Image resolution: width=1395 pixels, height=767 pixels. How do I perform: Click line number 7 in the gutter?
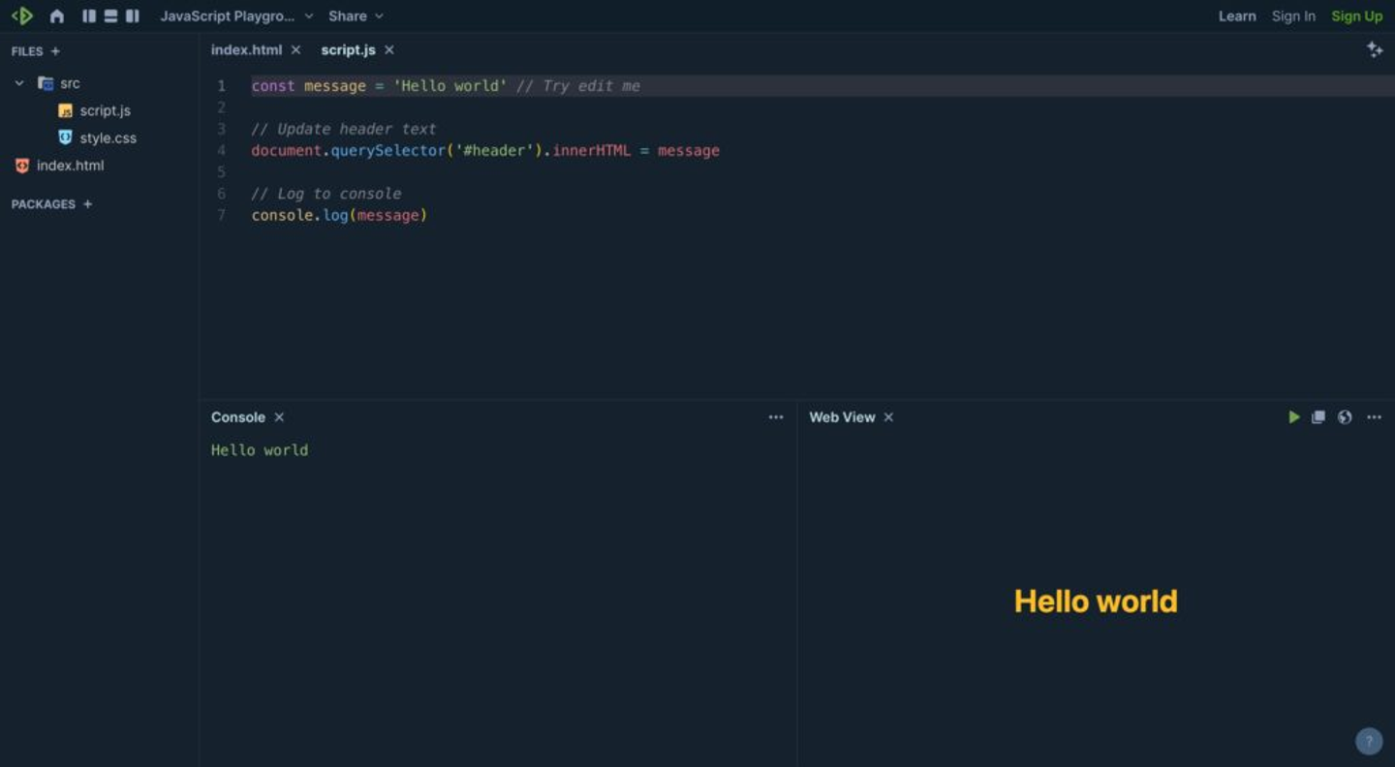[222, 215]
